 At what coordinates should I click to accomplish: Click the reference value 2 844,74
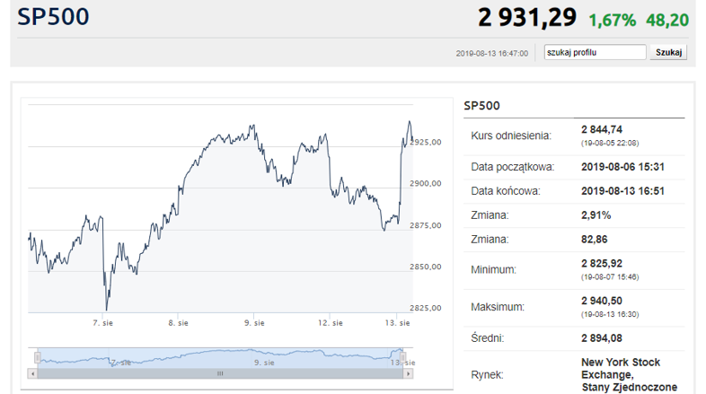(602, 129)
